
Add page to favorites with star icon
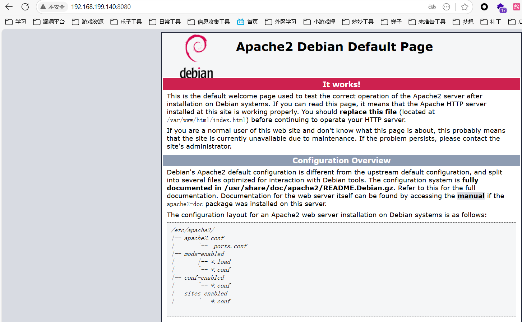point(465,7)
